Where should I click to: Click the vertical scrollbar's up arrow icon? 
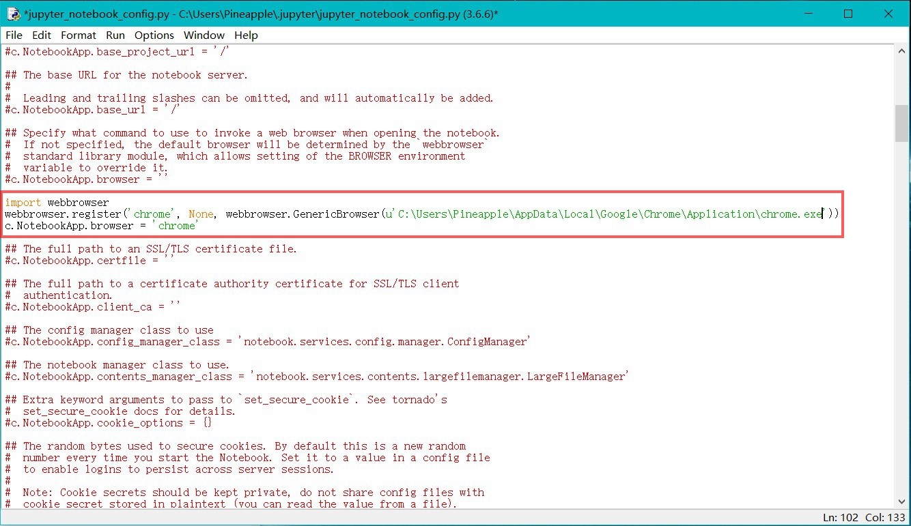pos(901,50)
